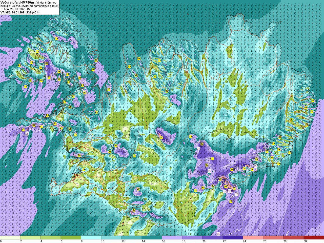Select the legend scale tick number "18"
The height and width of the screenshot is (243, 324).
(x=184, y=241)
